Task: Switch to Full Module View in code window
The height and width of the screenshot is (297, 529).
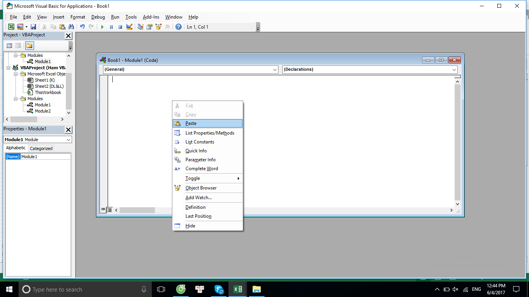Action: (110, 210)
